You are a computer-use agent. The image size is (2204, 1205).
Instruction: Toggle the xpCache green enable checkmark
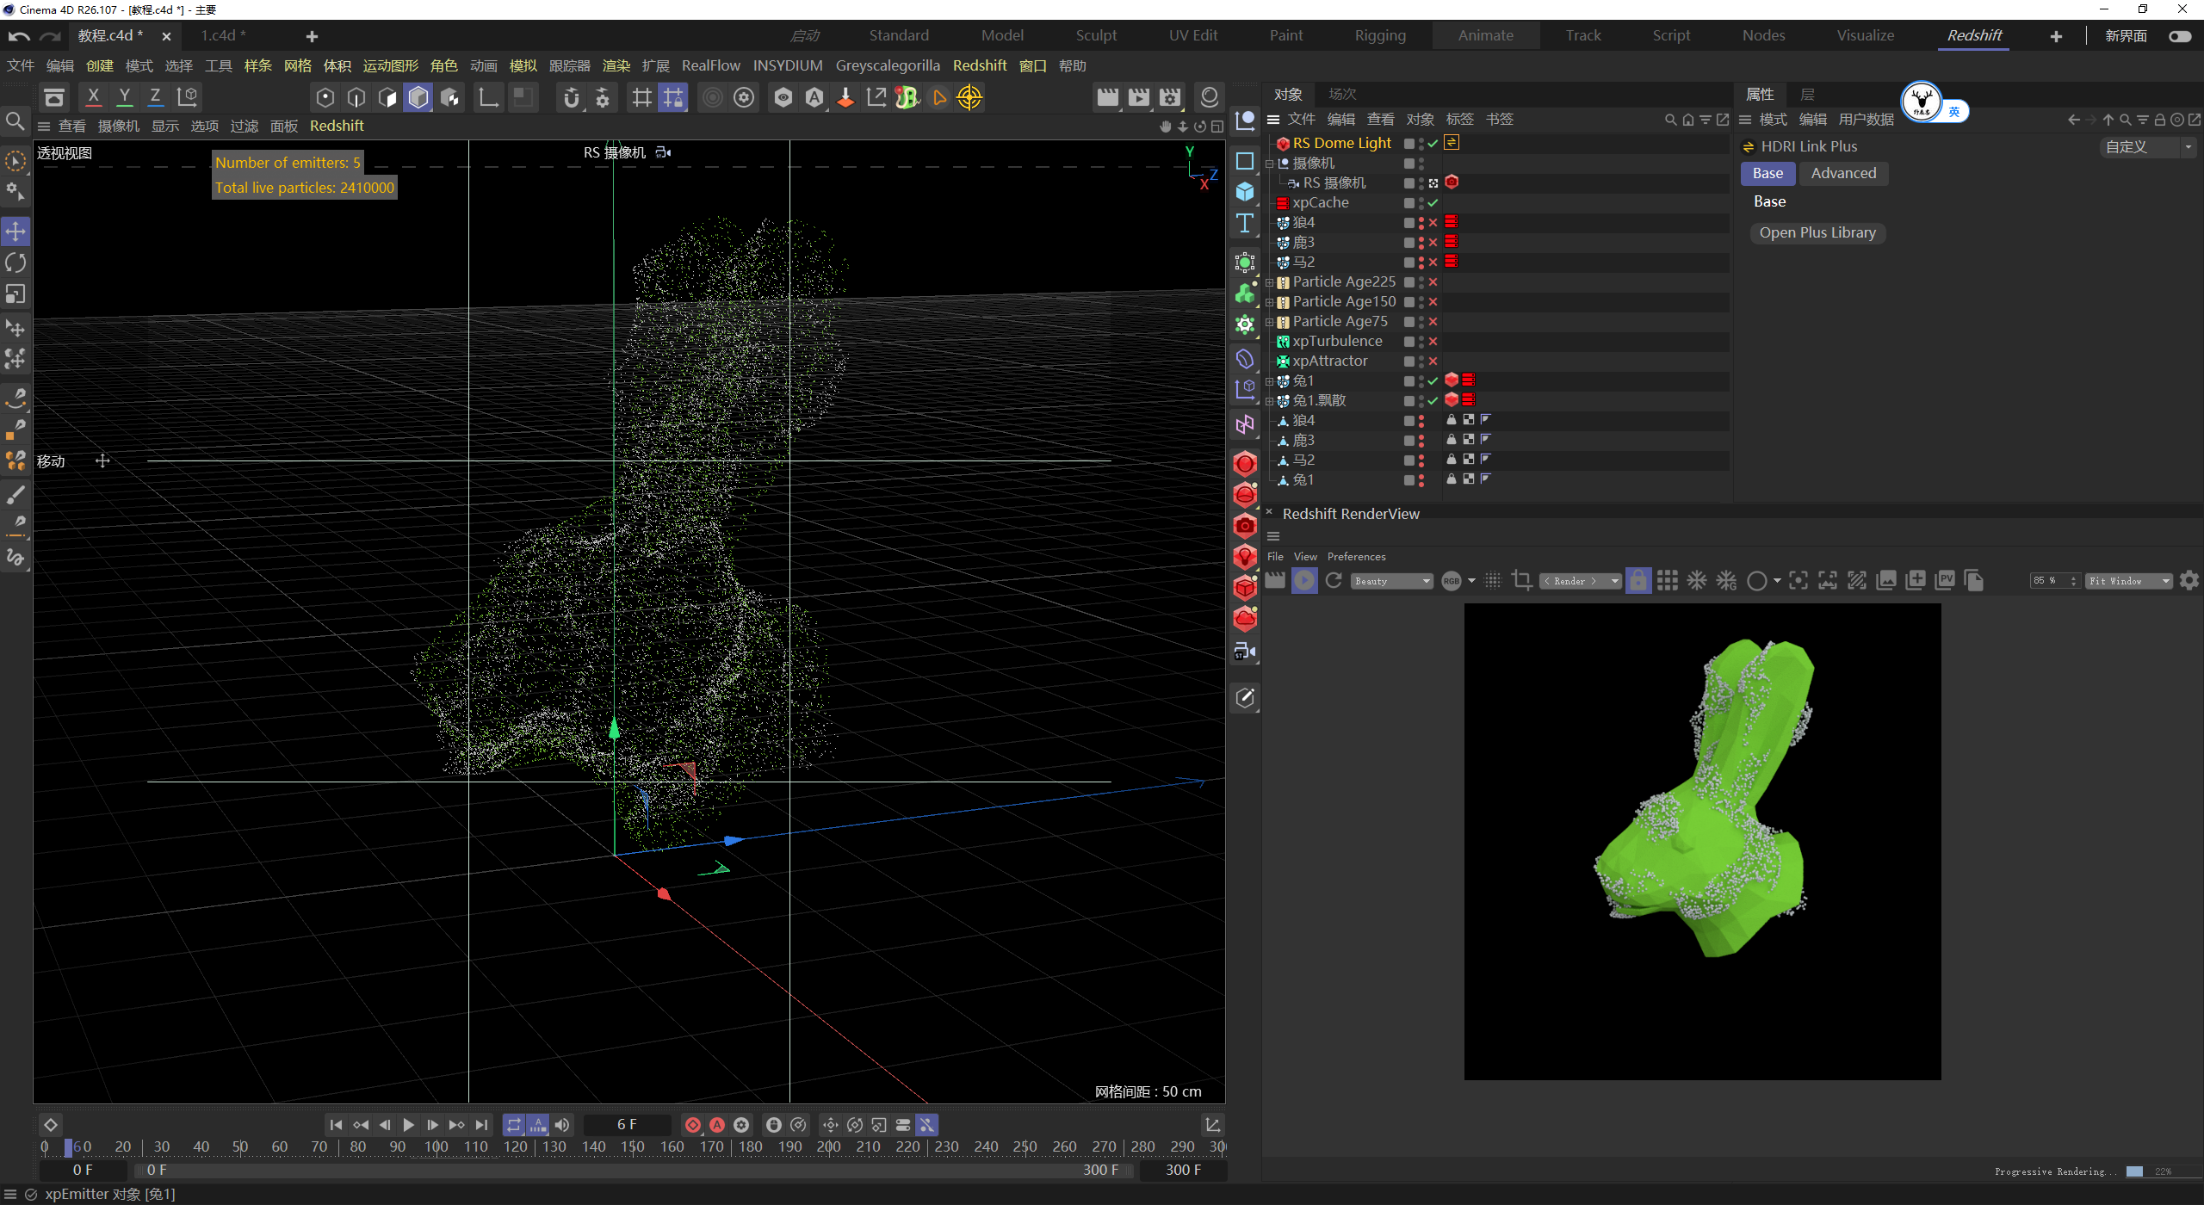click(1433, 203)
